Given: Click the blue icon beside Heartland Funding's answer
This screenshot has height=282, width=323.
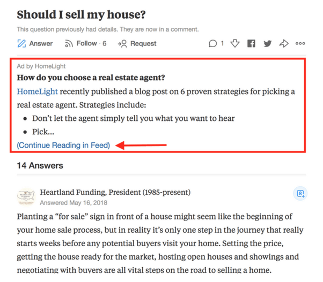Looking at the screenshot, I should 300,193.
